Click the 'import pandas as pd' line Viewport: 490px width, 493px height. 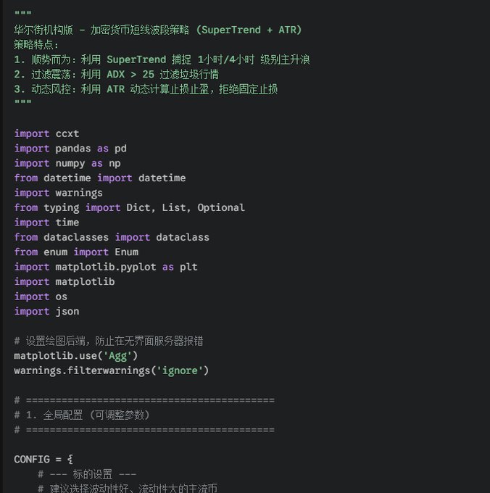pyautogui.click(x=70, y=148)
